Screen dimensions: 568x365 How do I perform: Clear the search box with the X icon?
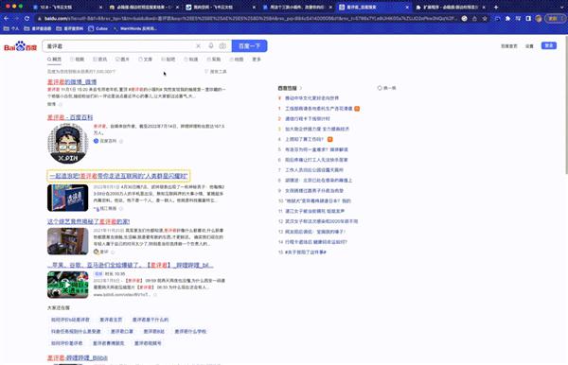[198, 46]
